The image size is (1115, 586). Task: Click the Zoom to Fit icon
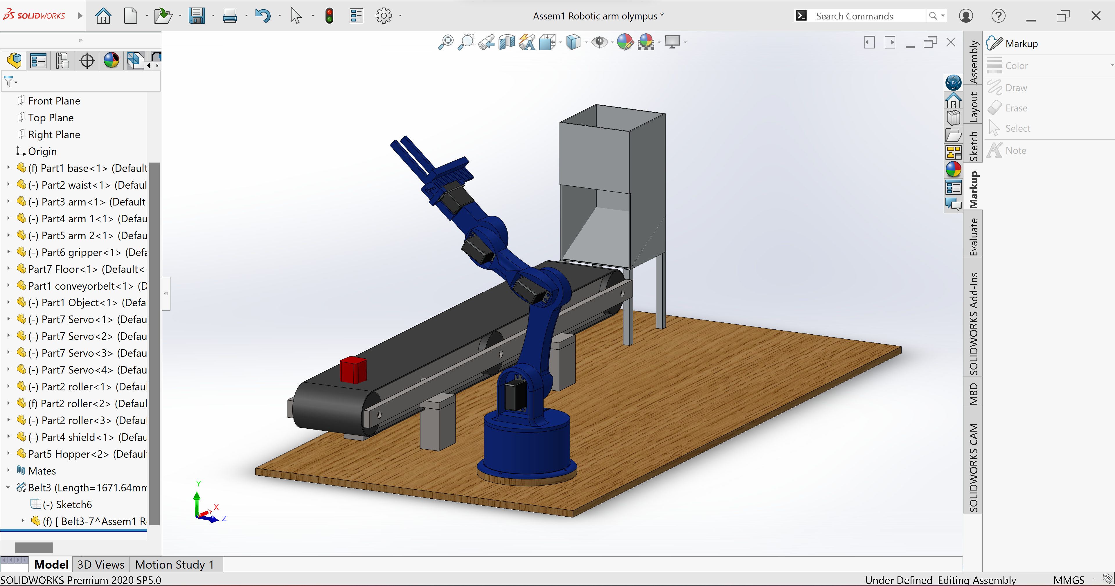tap(445, 42)
